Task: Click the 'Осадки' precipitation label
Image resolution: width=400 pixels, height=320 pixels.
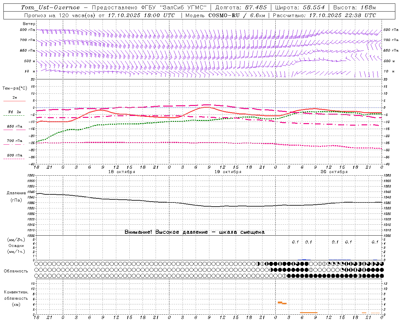Action: coord(16,246)
